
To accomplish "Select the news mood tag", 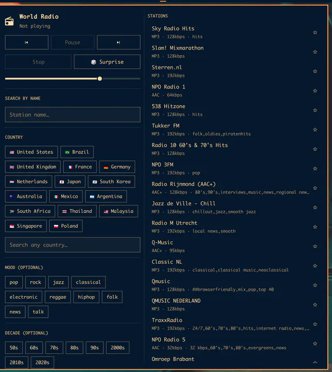I will (x=15, y=312).
